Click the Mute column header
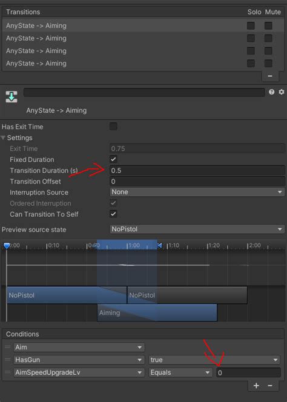The width and height of the screenshot is (287, 402). tap(273, 12)
